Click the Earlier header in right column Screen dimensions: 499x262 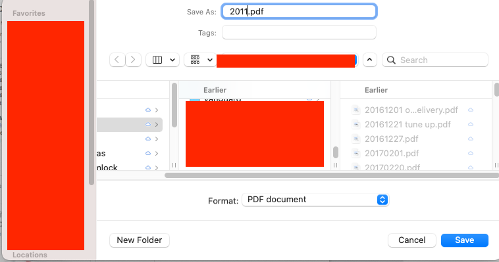click(x=376, y=90)
